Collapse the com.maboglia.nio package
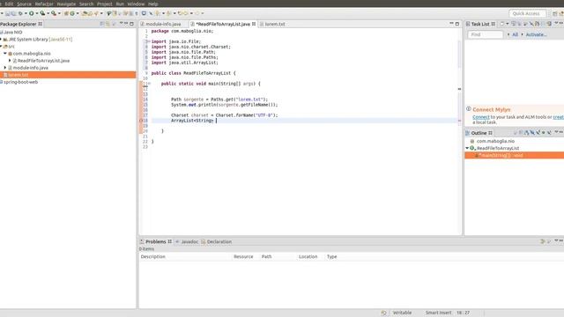The height and width of the screenshot is (317, 564). pyautogui.click(x=5, y=53)
